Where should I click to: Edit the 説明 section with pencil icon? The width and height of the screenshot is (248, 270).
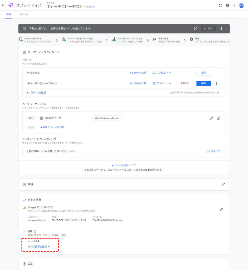tap(223, 184)
